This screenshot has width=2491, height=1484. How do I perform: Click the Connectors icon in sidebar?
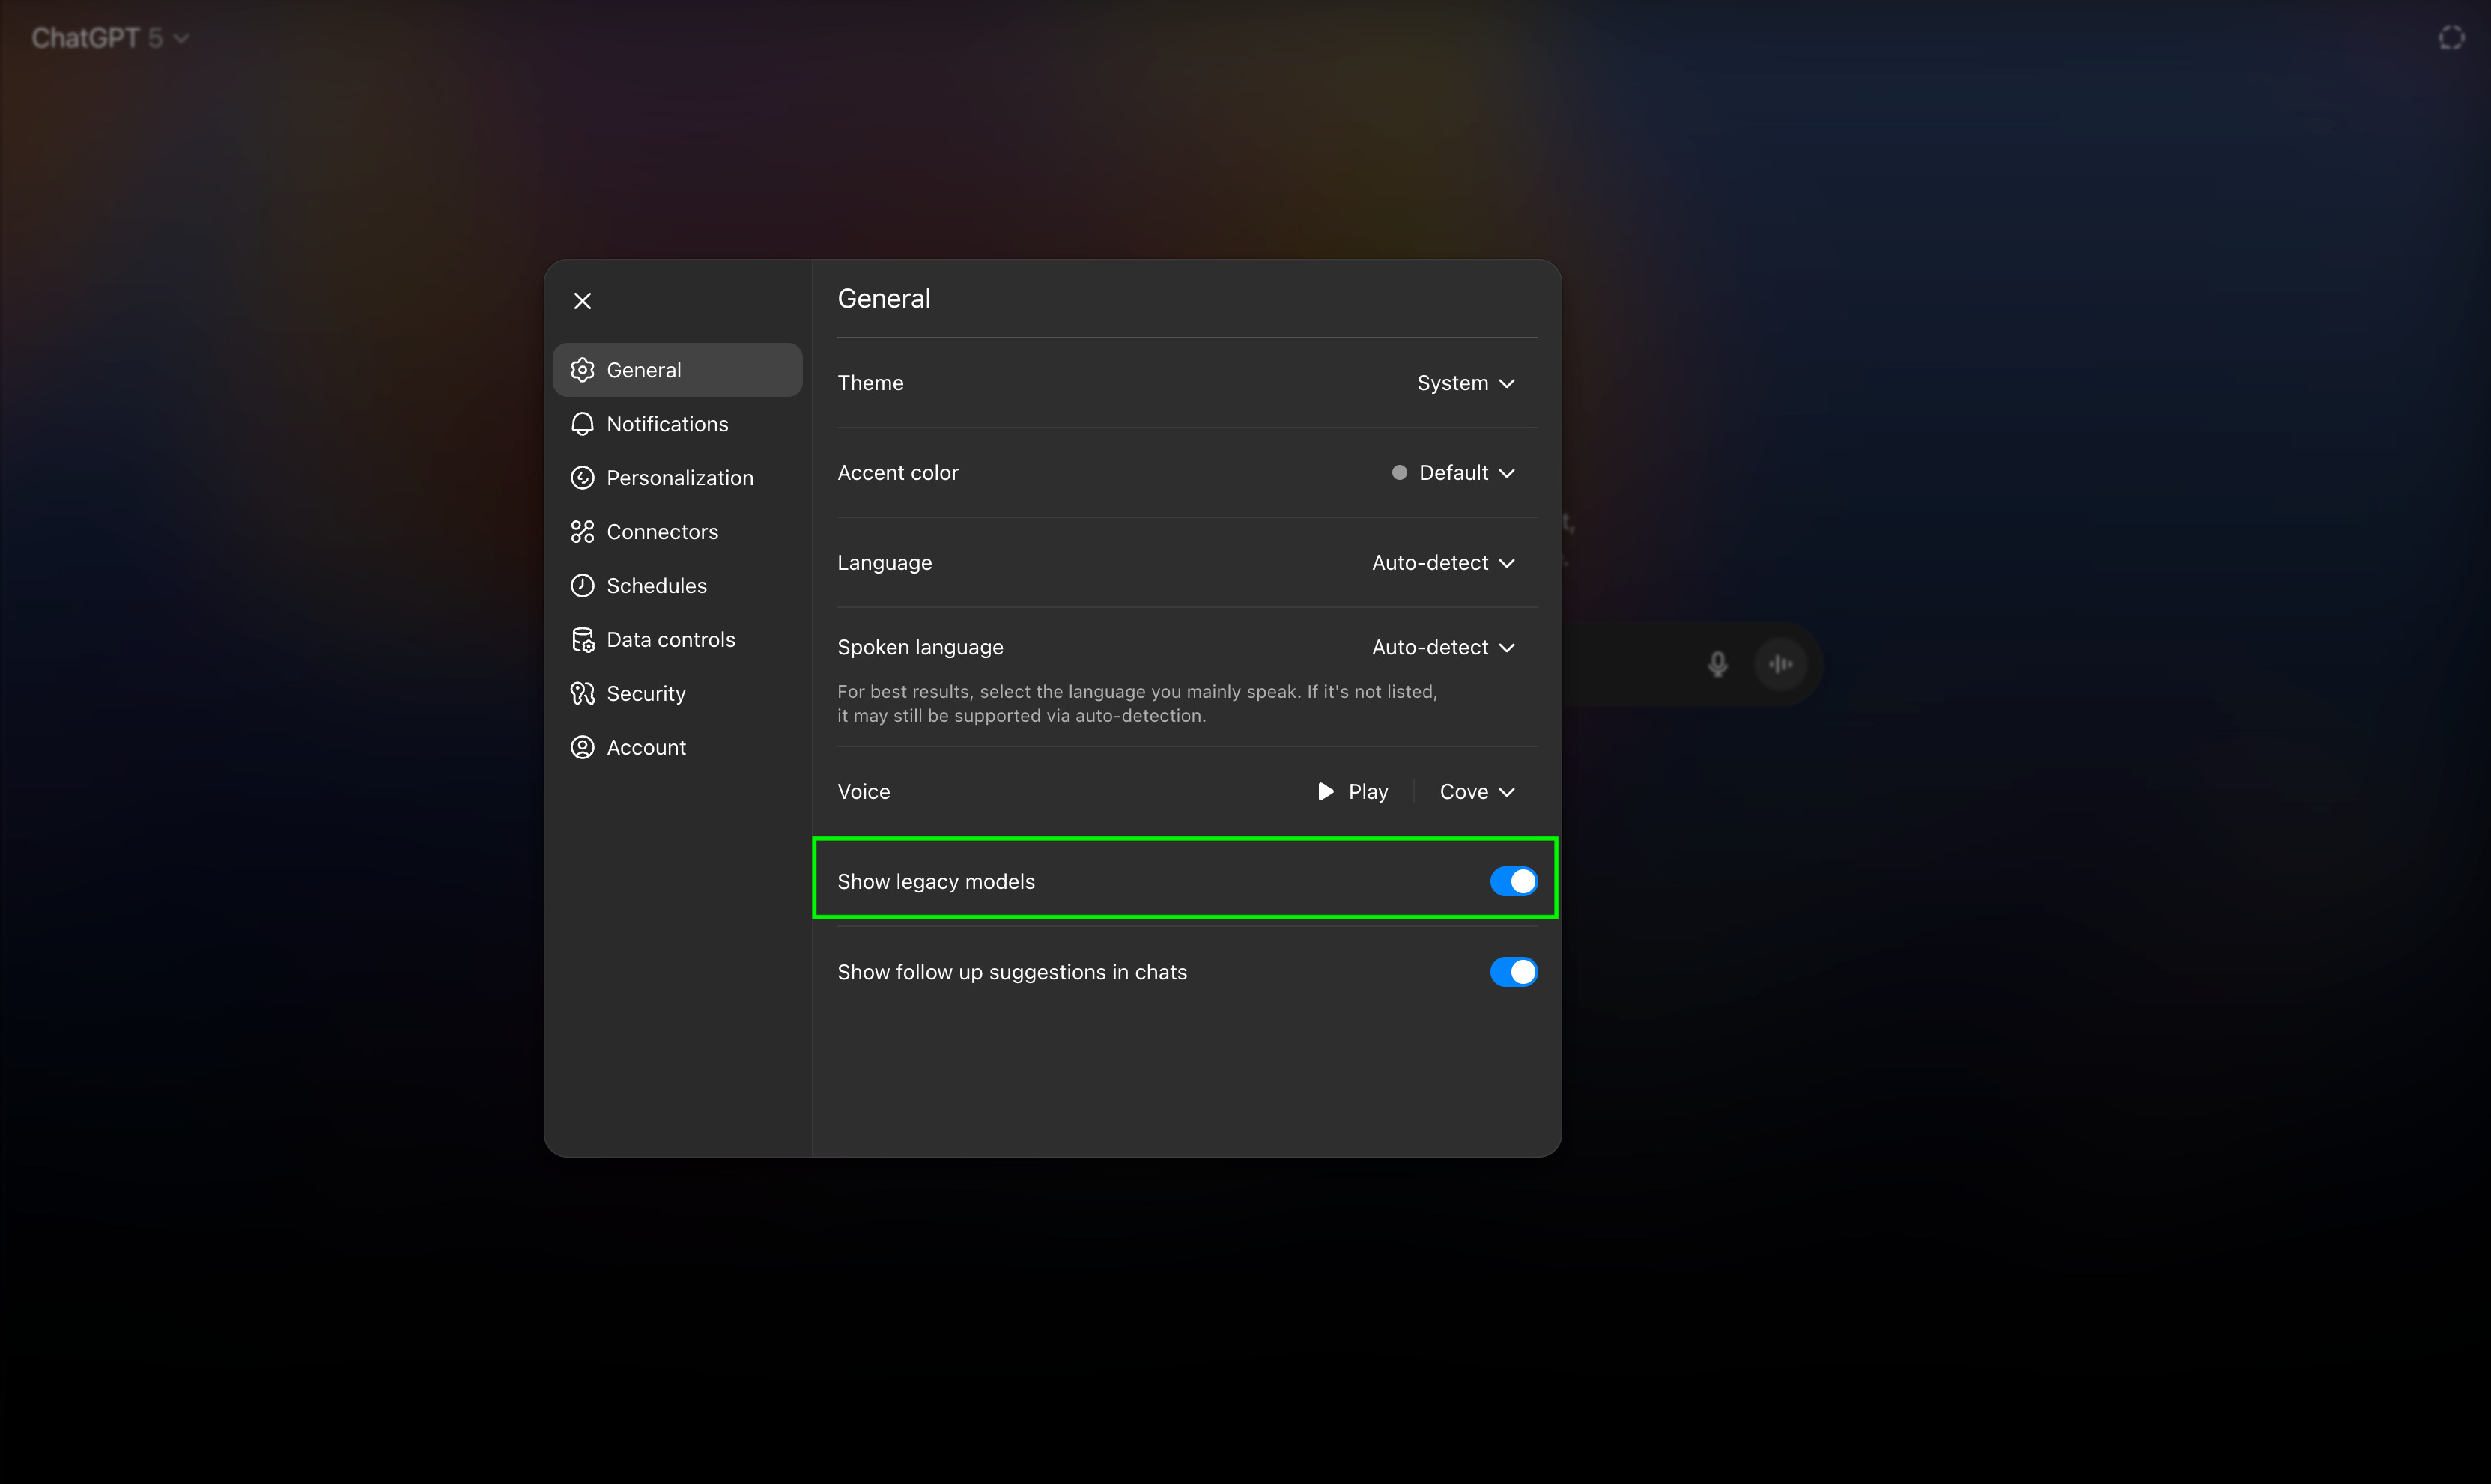click(582, 532)
